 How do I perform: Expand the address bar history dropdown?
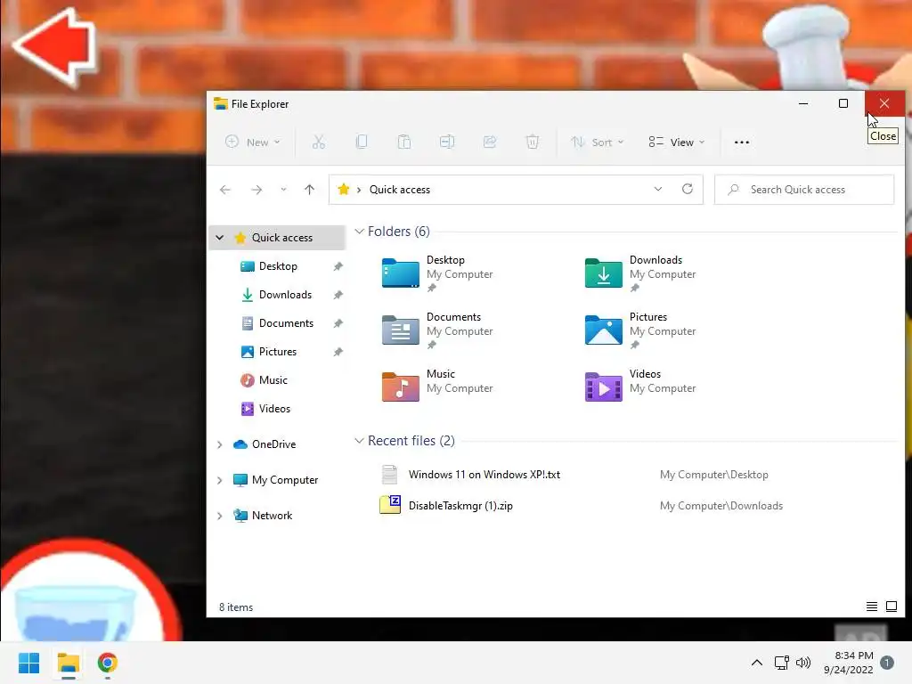point(658,189)
